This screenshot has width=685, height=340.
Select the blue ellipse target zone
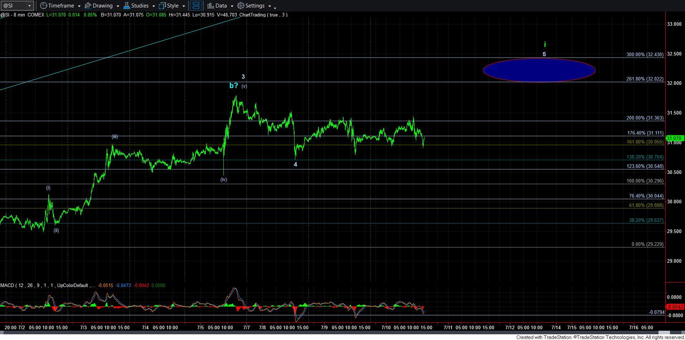coord(539,70)
